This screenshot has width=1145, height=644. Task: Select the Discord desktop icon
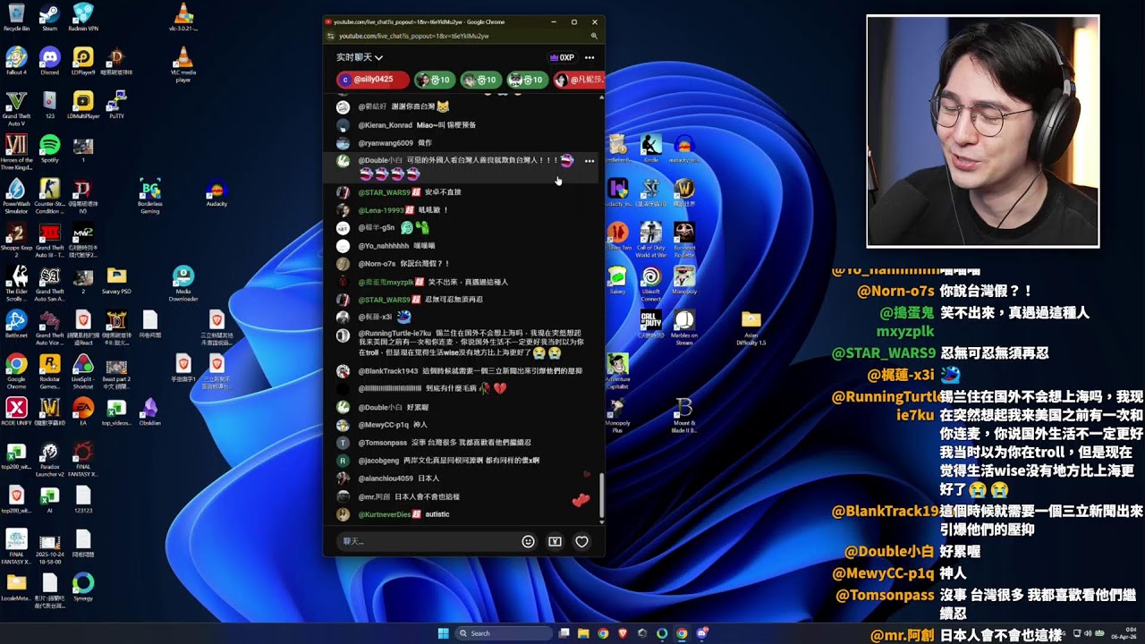(49, 61)
